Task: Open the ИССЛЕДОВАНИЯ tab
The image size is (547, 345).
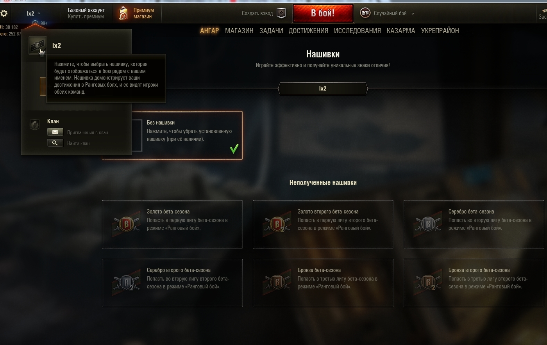Action: point(358,30)
